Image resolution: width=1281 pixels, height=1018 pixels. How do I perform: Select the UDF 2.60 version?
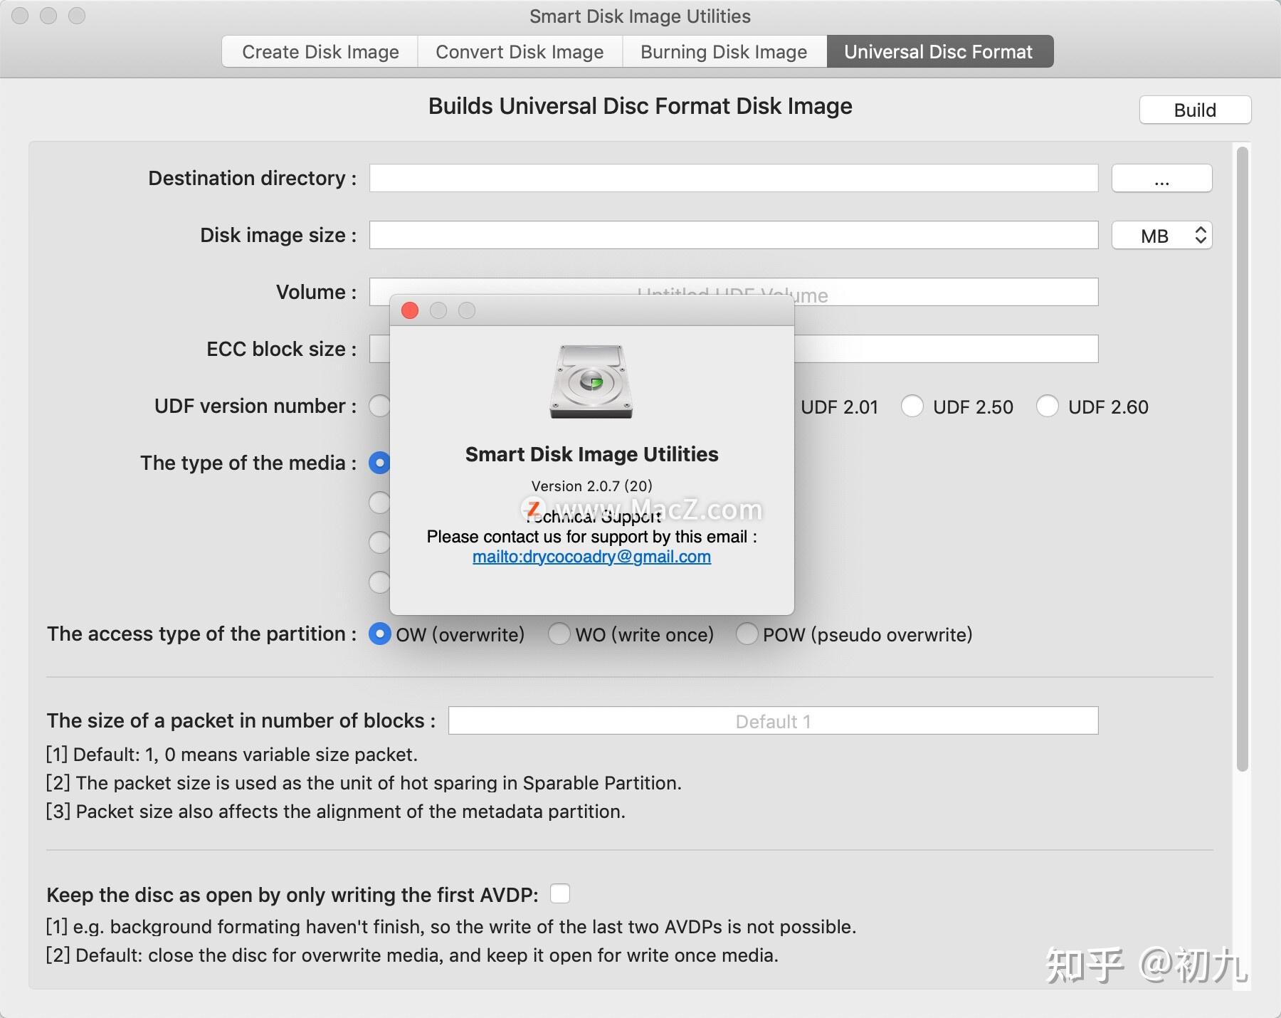click(x=1048, y=406)
